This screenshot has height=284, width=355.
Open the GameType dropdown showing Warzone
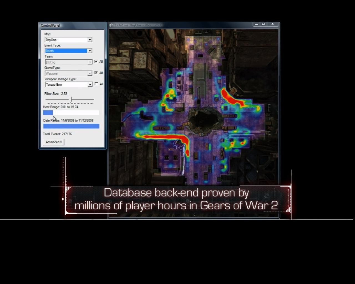[68, 73]
